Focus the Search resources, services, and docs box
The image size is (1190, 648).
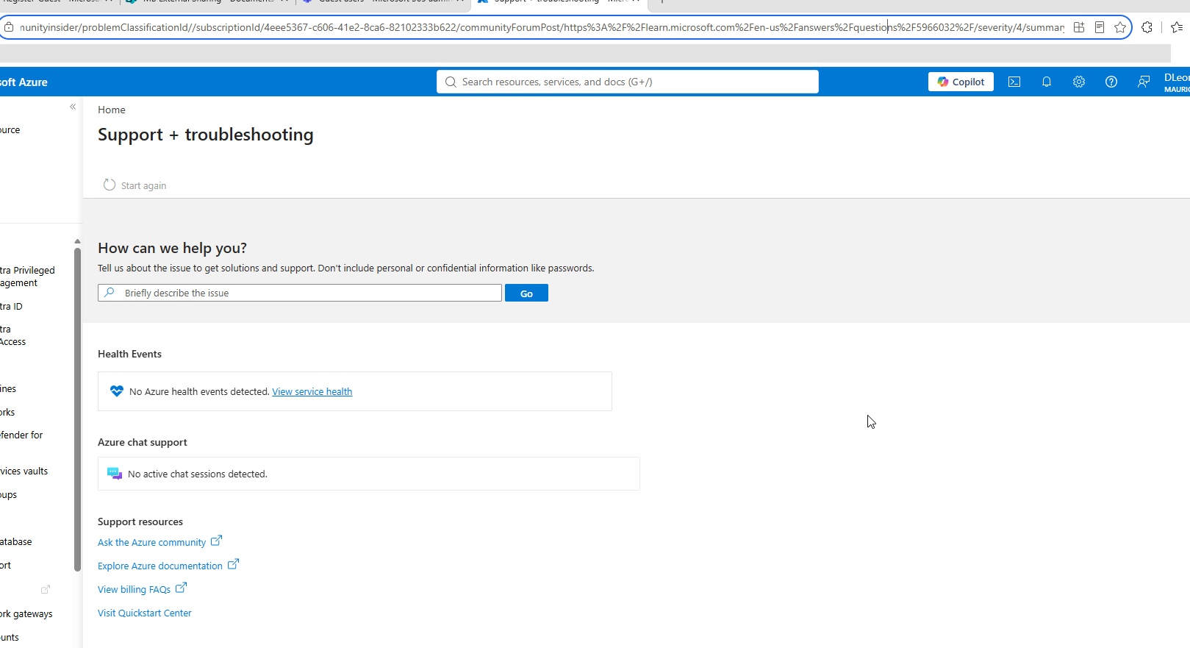tap(628, 82)
